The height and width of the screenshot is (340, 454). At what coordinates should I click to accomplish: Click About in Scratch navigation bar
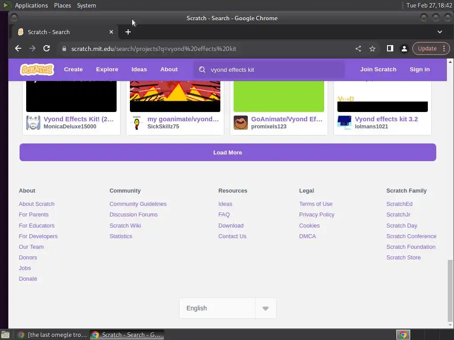point(169,70)
